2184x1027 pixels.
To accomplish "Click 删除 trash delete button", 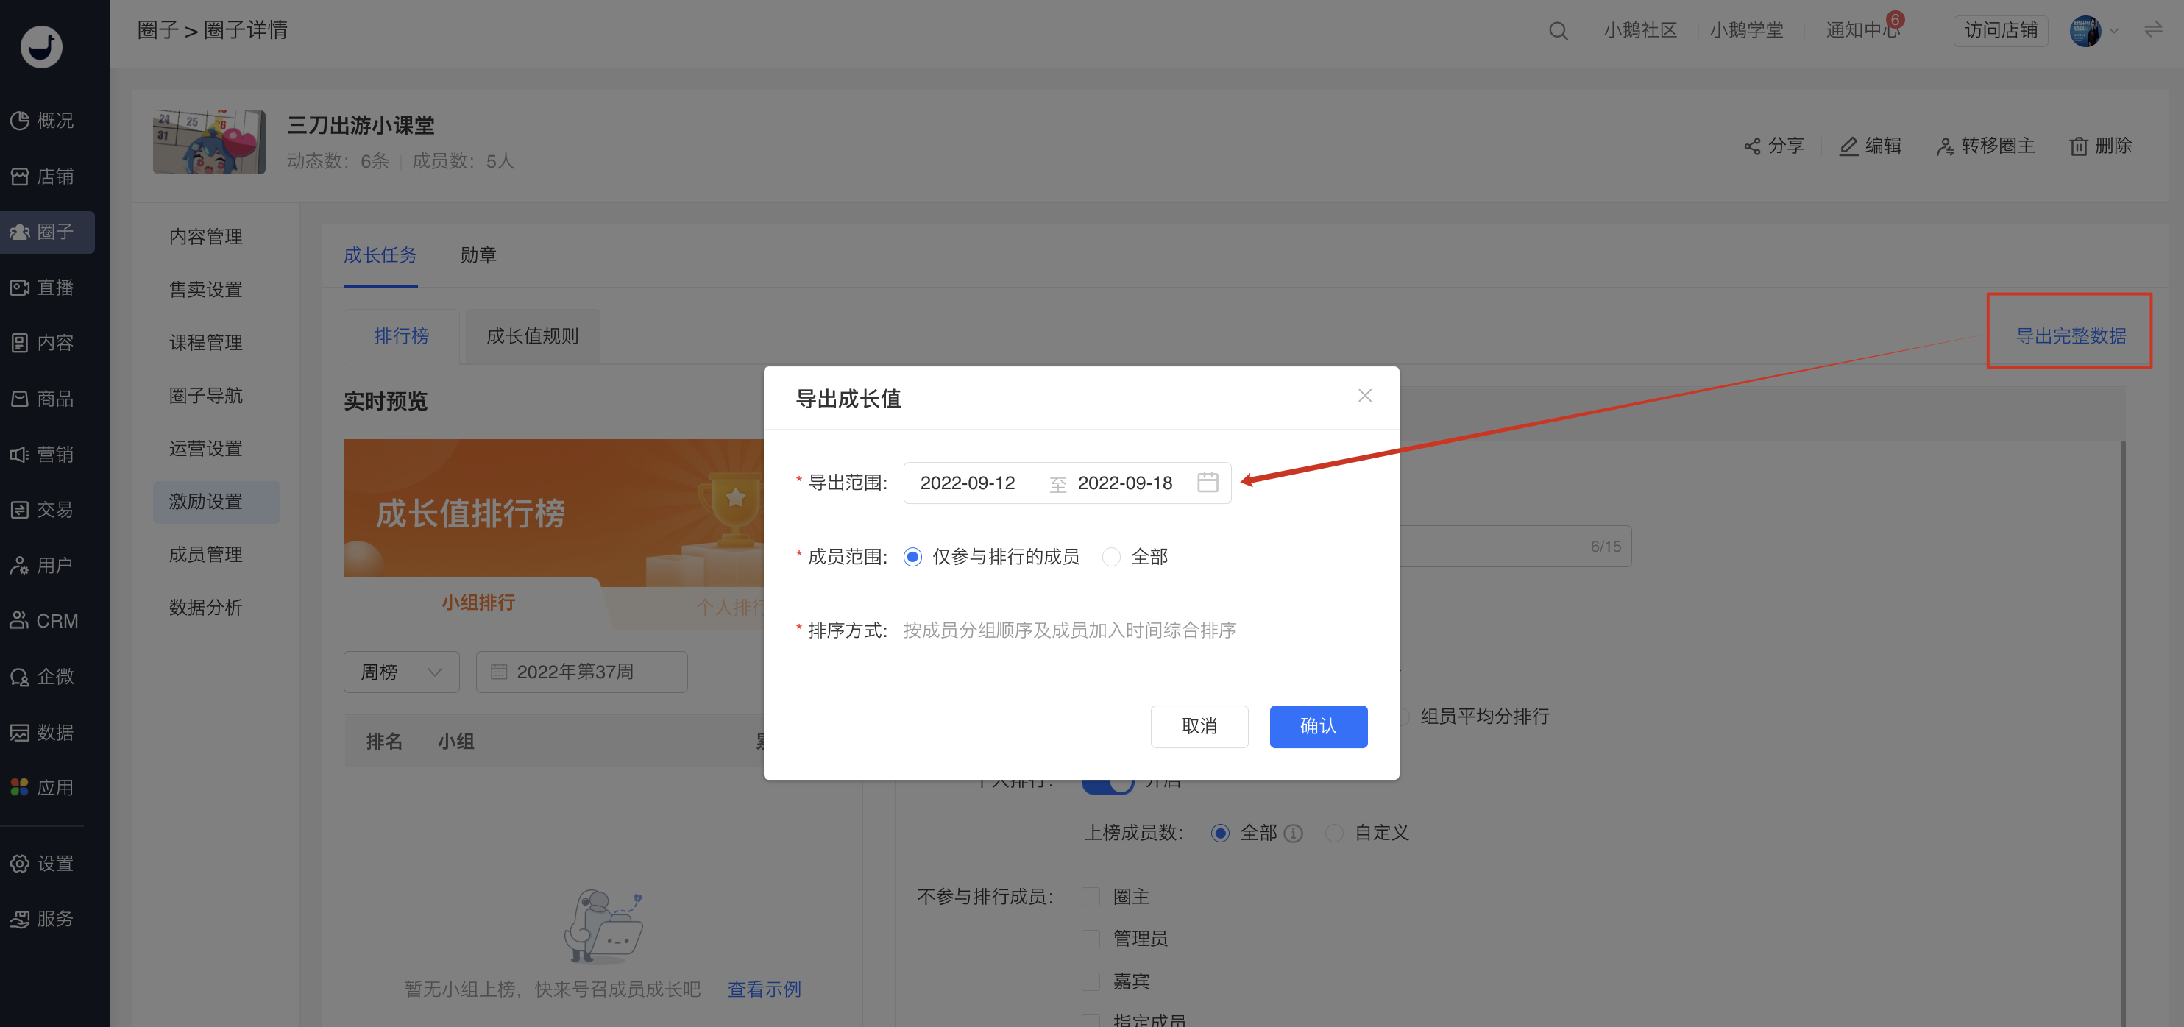I will click(2100, 146).
